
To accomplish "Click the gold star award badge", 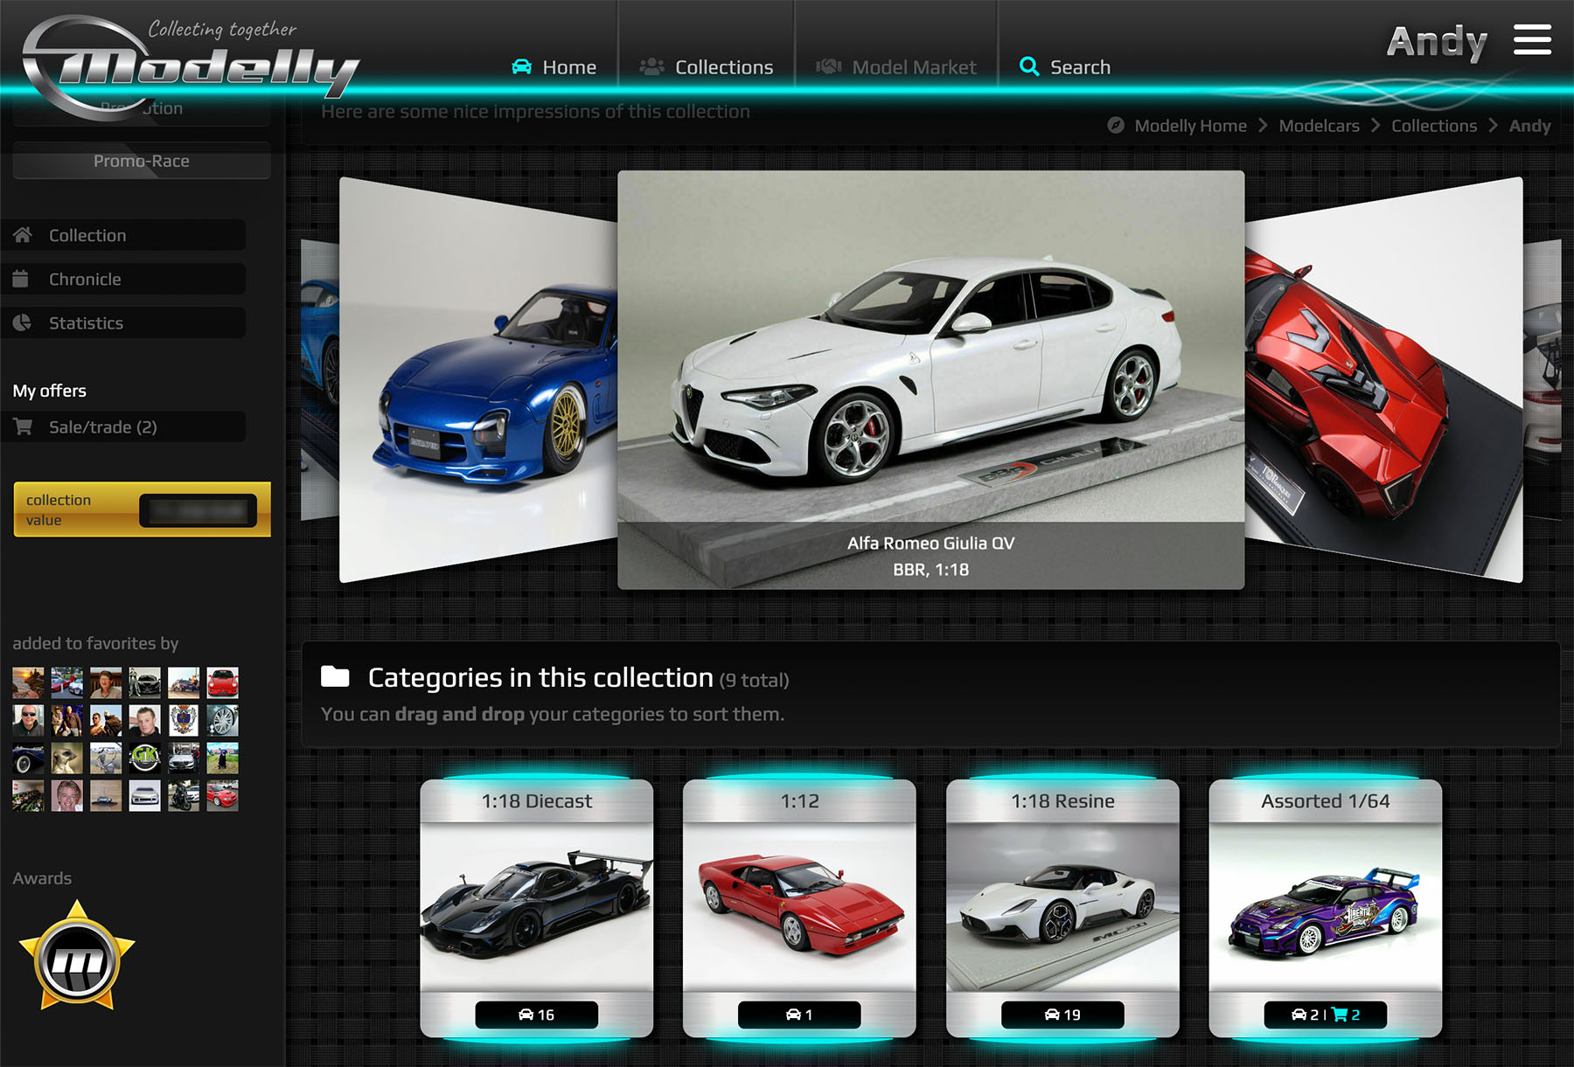I will point(77,957).
